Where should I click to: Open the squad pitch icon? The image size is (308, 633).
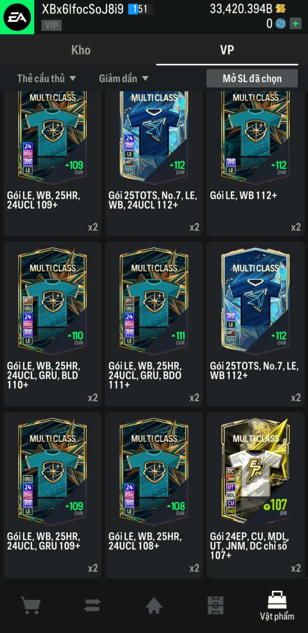216,605
